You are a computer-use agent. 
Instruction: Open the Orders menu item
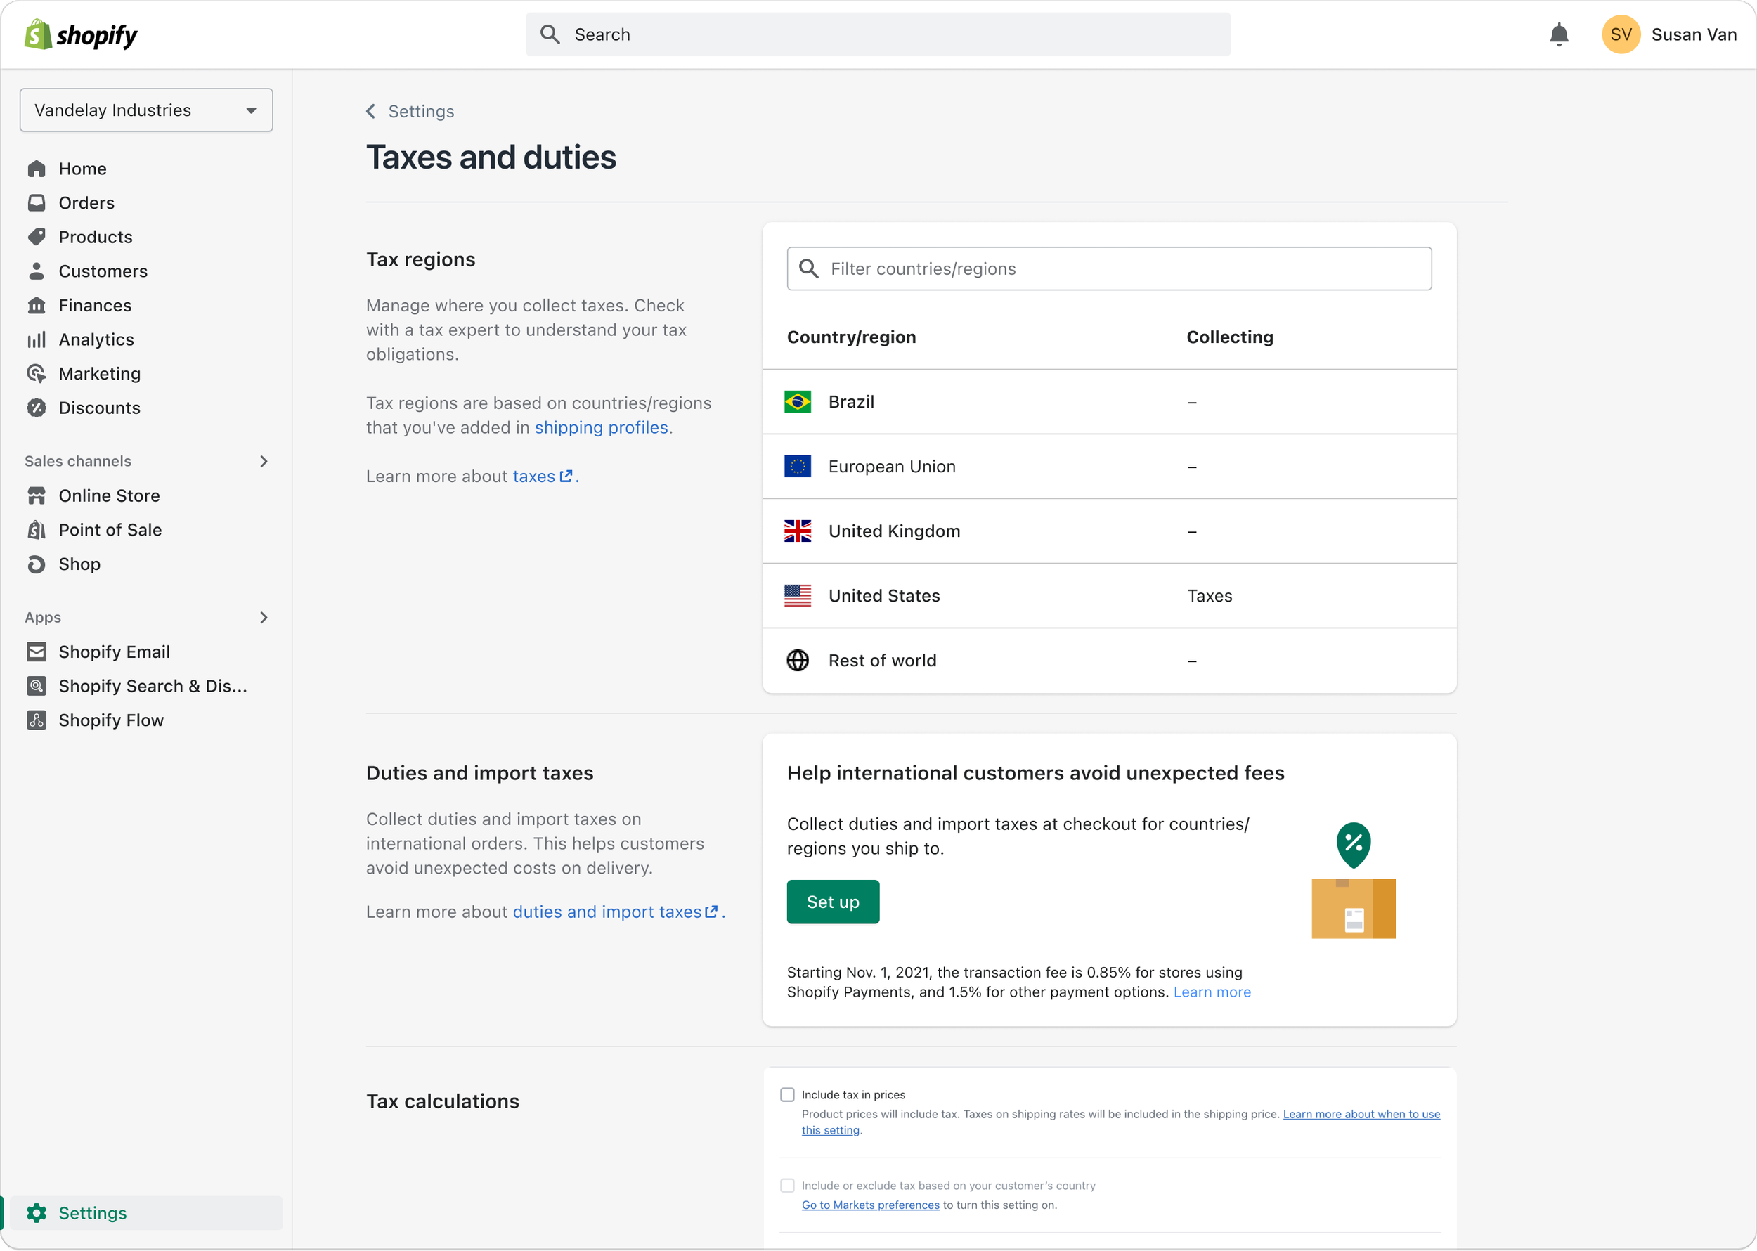86,202
